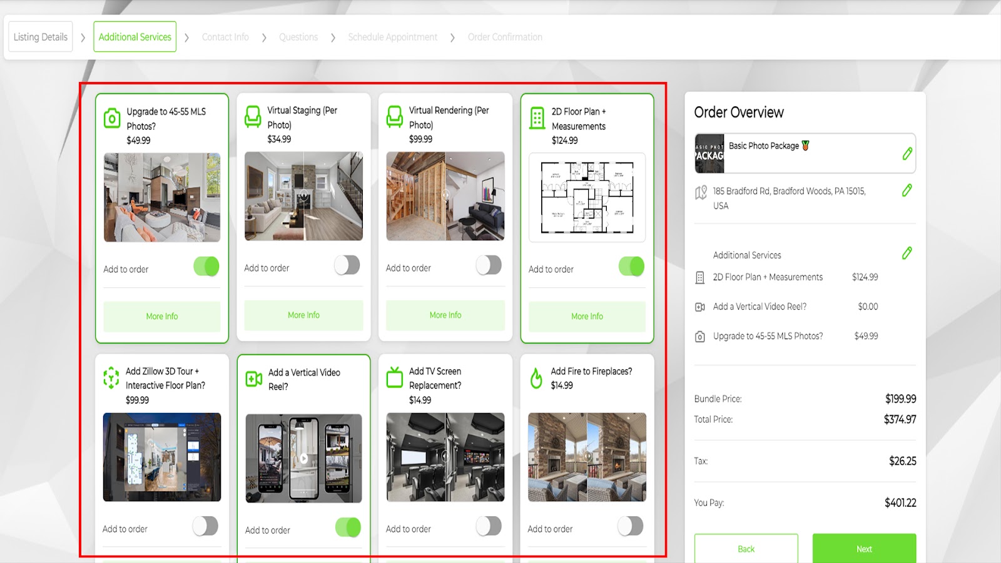
Task: Click the Tax amount $26.25
Action: pyautogui.click(x=903, y=461)
